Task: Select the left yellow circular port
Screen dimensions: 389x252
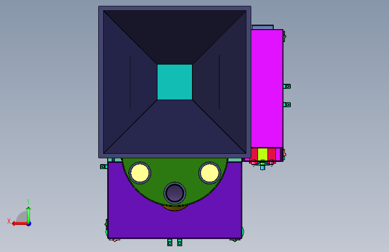Action: pyautogui.click(x=140, y=173)
